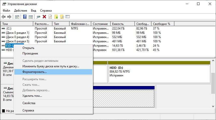216x120 pixels.
Task: Open the Вид menu
Action: [x=34, y=11]
